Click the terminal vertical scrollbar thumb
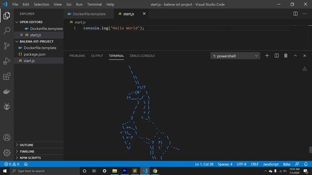 311,150
